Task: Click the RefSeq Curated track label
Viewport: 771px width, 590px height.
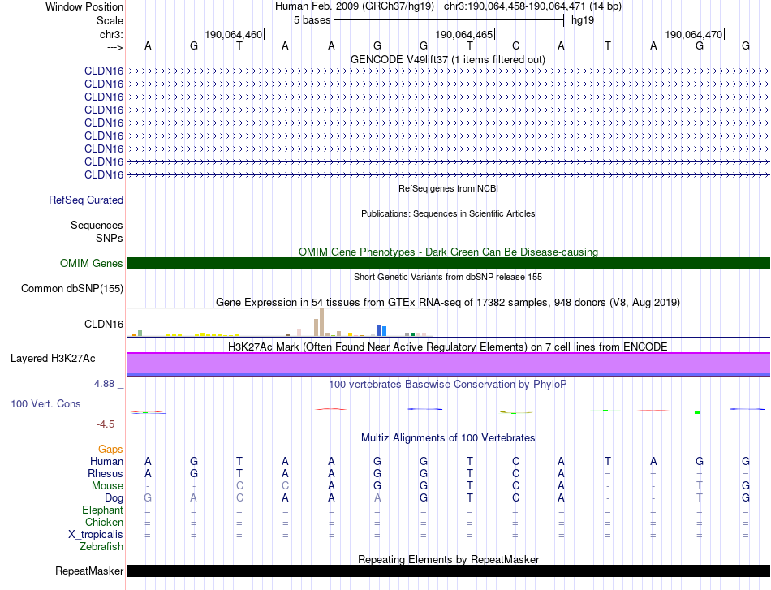Action: click(x=86, y=200)
